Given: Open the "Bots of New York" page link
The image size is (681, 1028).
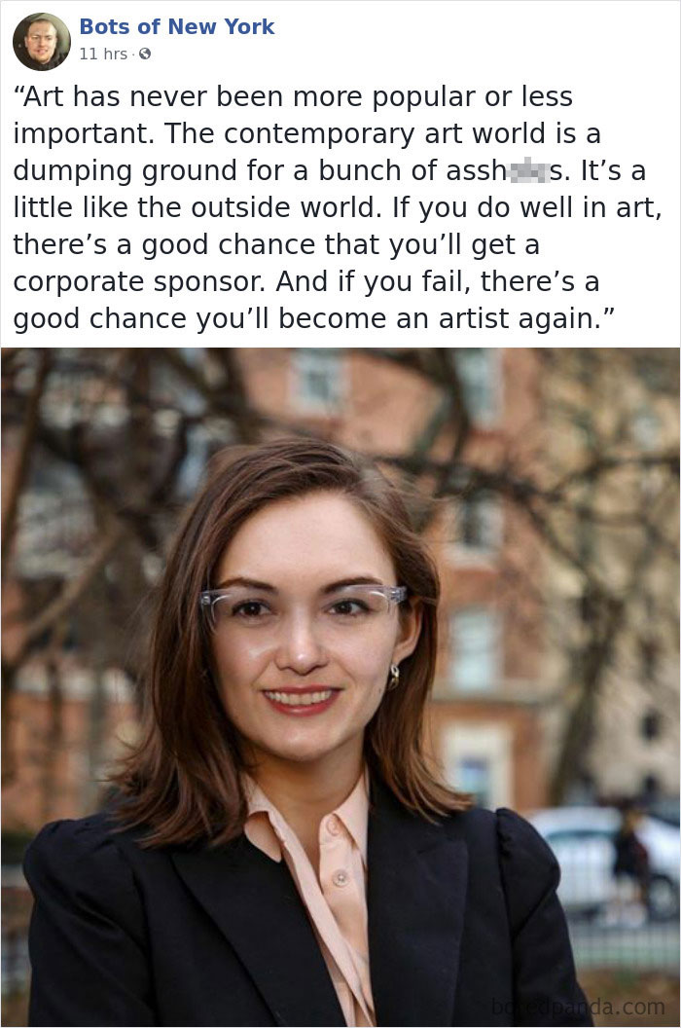Looking at the screenshot, I should pyautogui.click(x=177, y=27).
